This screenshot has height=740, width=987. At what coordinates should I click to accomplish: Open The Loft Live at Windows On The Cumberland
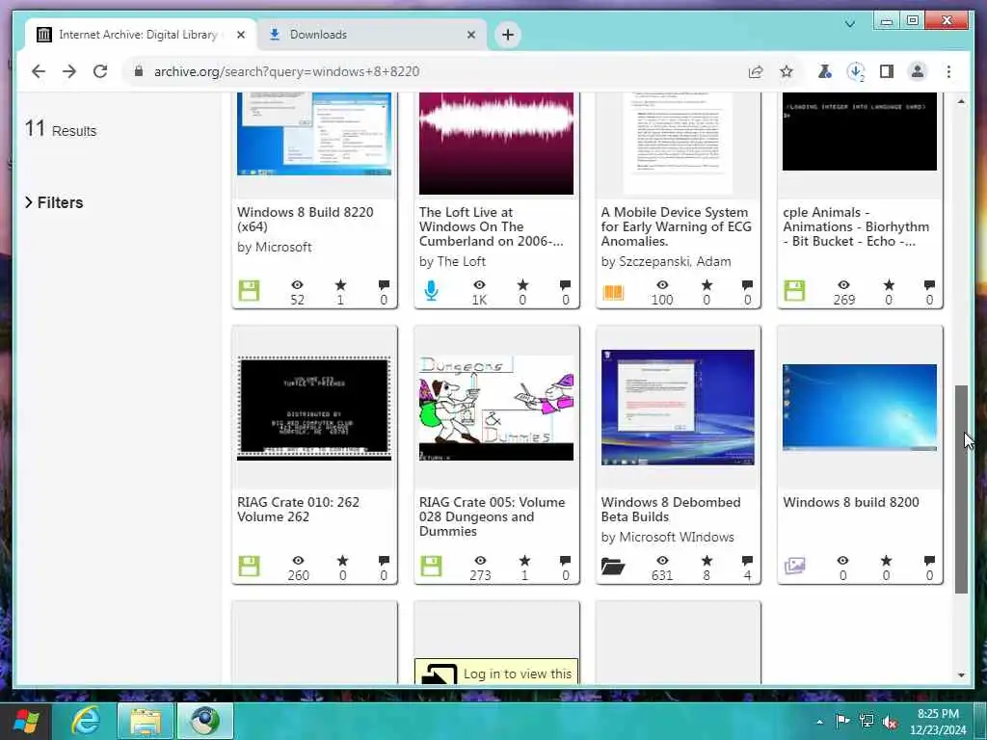click(491, 226)
